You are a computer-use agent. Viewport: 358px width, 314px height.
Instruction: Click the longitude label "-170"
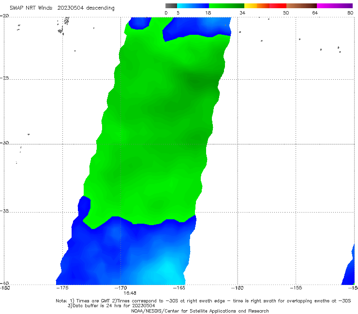click(x=121, y=287)
